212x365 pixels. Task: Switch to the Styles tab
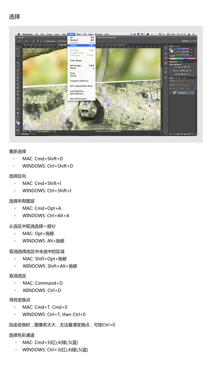(181, 62)
